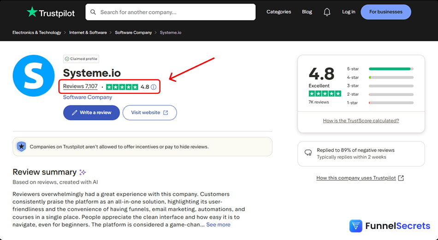
Task: Filter by 2-star rating bar
Action: (391, 94)
